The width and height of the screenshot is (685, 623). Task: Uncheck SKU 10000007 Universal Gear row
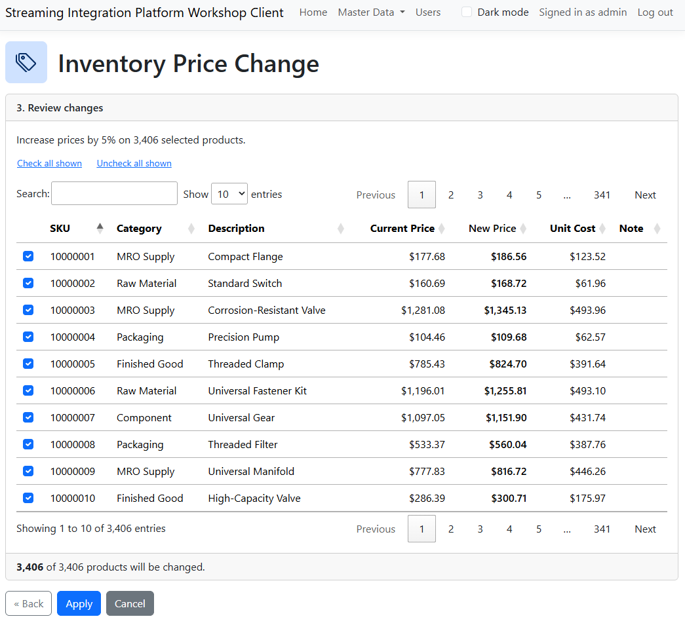point(28,417)
